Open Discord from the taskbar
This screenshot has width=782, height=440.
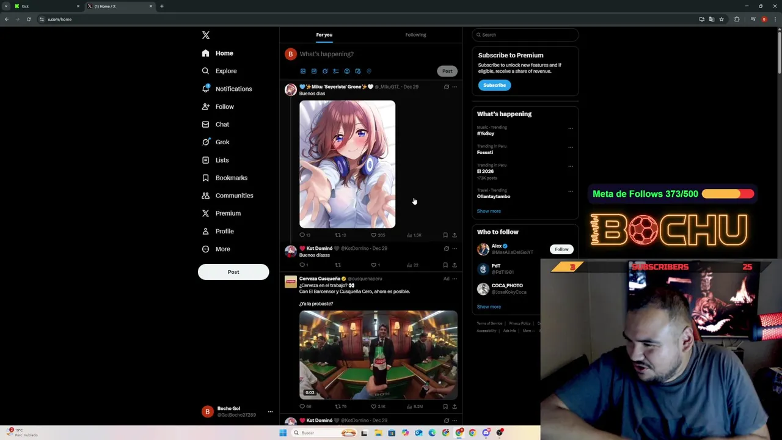[486, 433]
